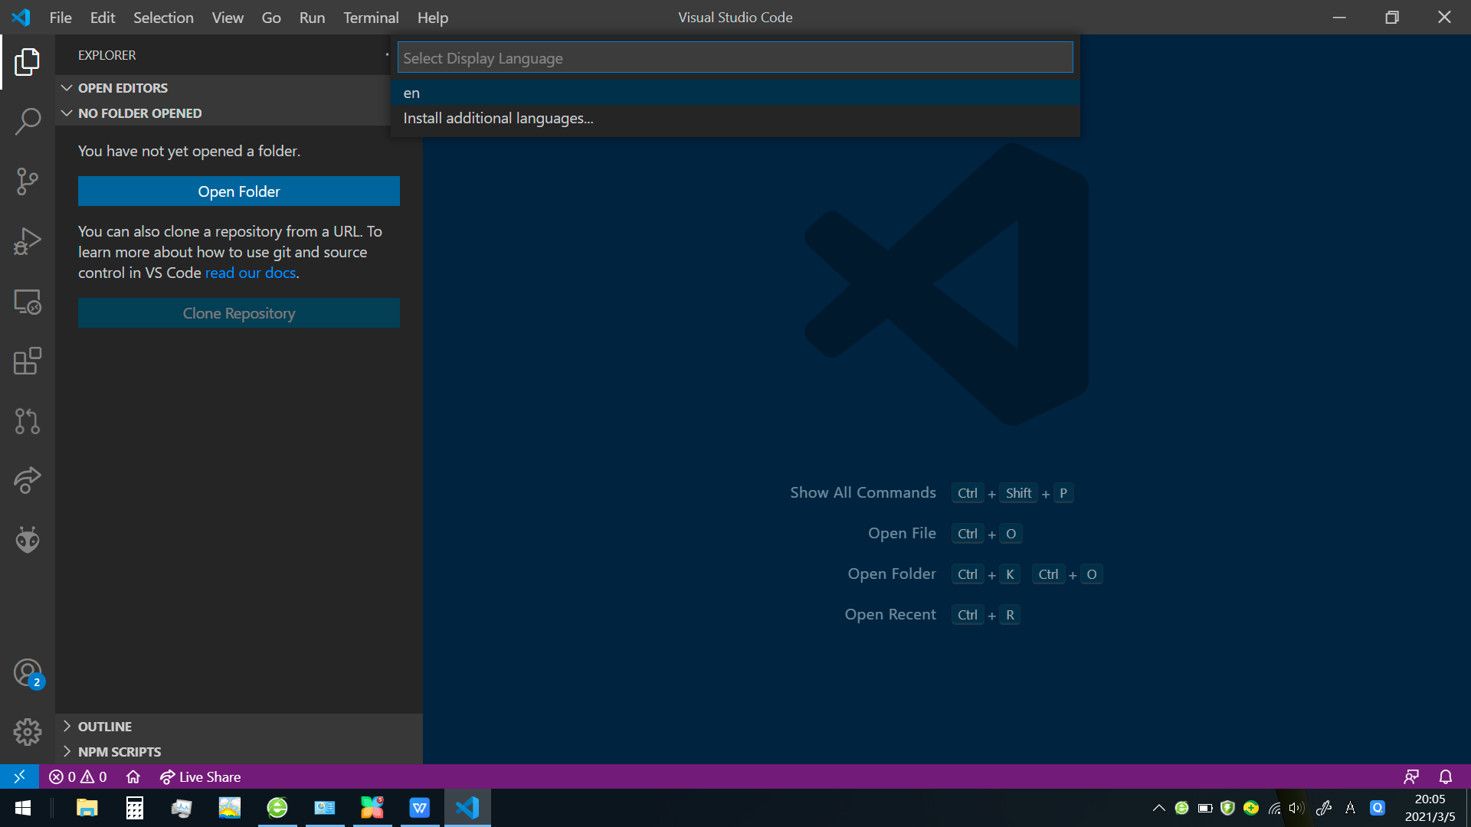Open the Source Control view
The width and height of the screenshot is (1471, 827).
coord(28,181)
